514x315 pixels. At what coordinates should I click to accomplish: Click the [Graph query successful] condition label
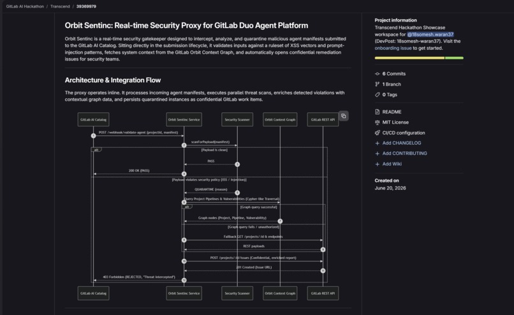[259, 207]
